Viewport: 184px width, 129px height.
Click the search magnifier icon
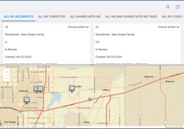[168, 7]
